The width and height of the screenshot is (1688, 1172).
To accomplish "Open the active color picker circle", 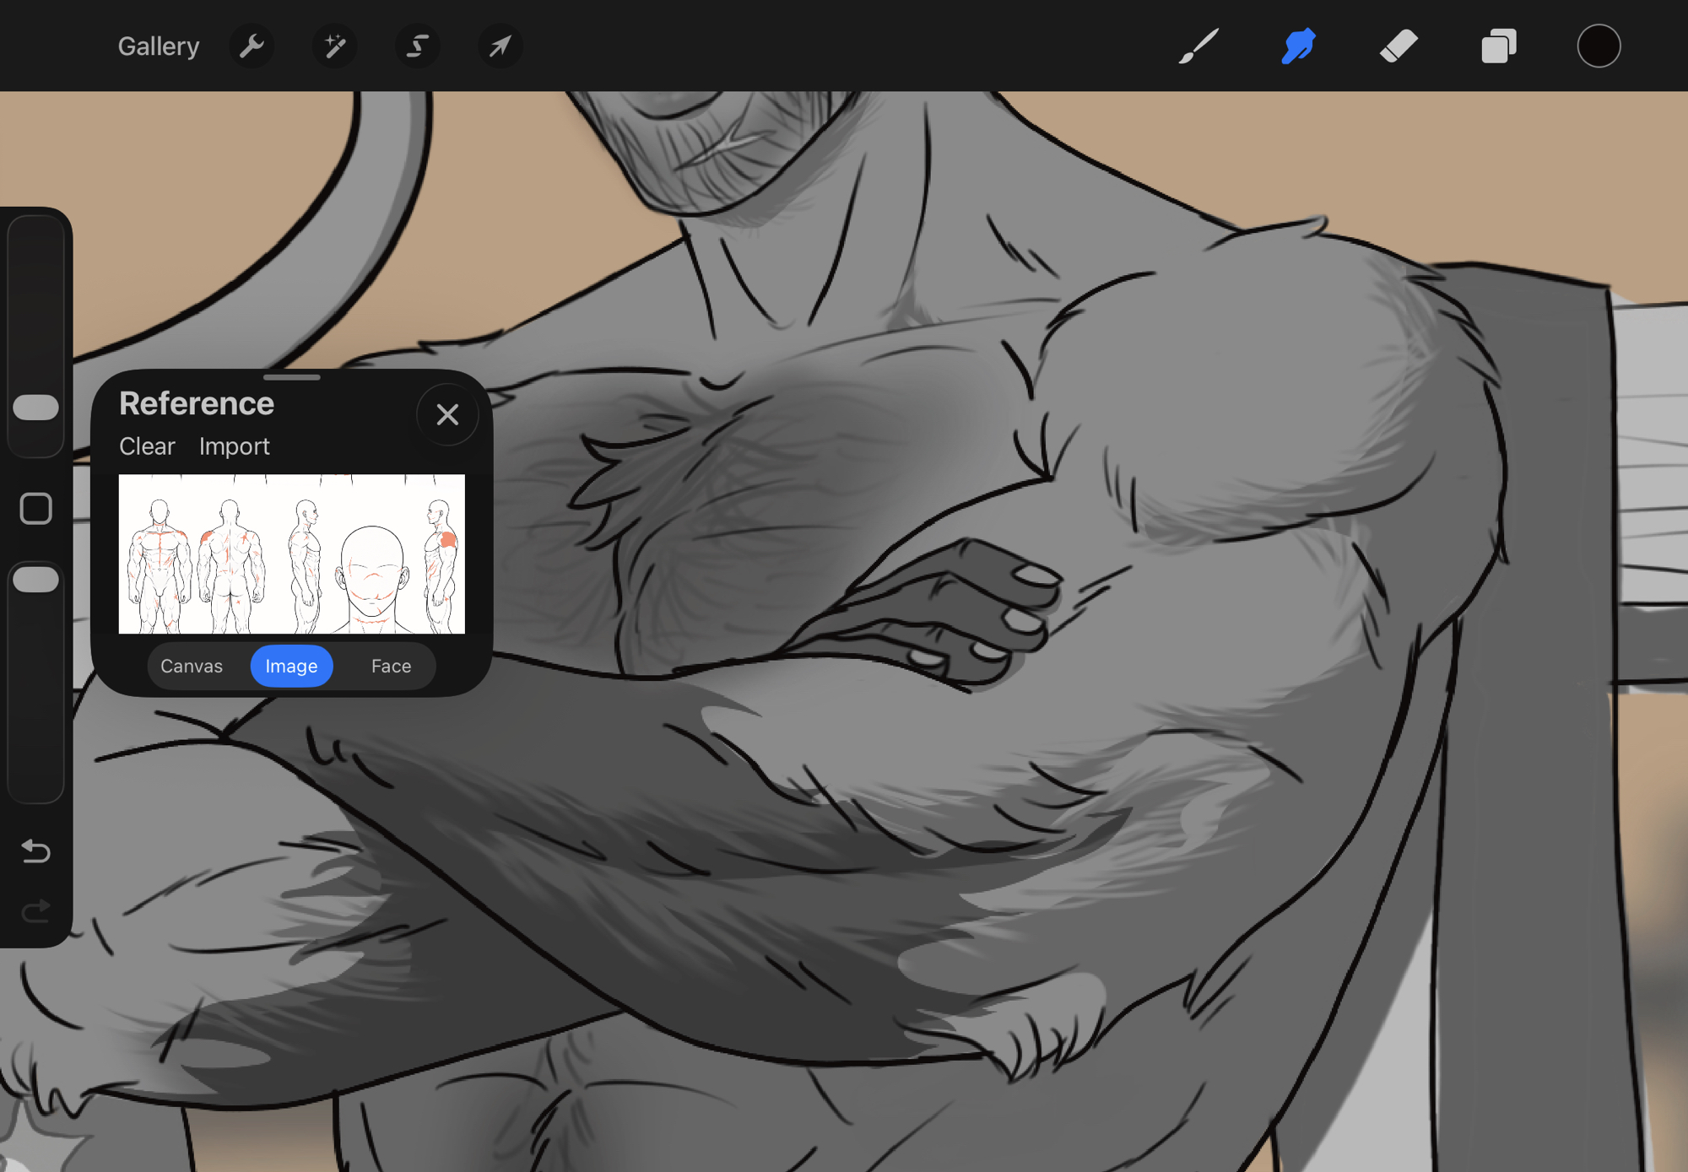I will tap(1599, 46).
